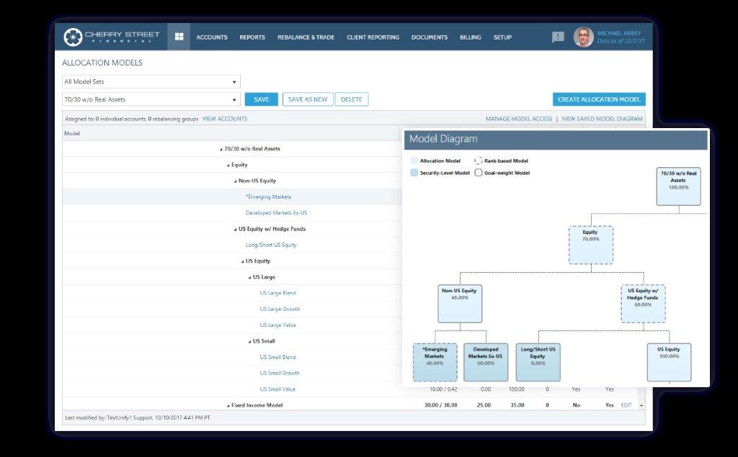Select the US Small Value row
The width and height of the screenshot is (738, 457).
tap(277, 389)
